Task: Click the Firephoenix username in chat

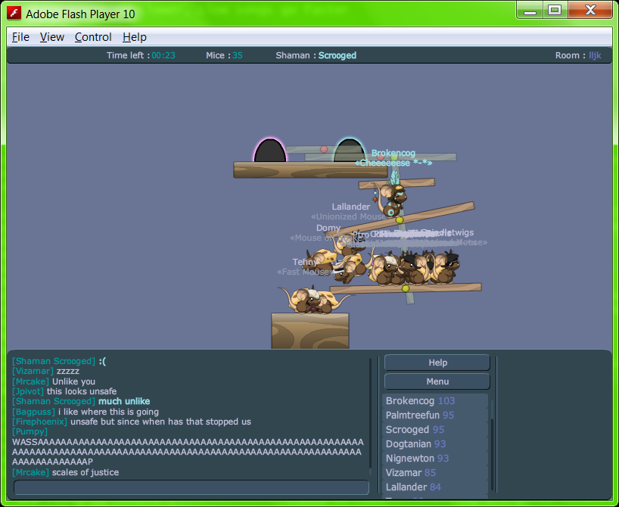Action: (40, 421)
